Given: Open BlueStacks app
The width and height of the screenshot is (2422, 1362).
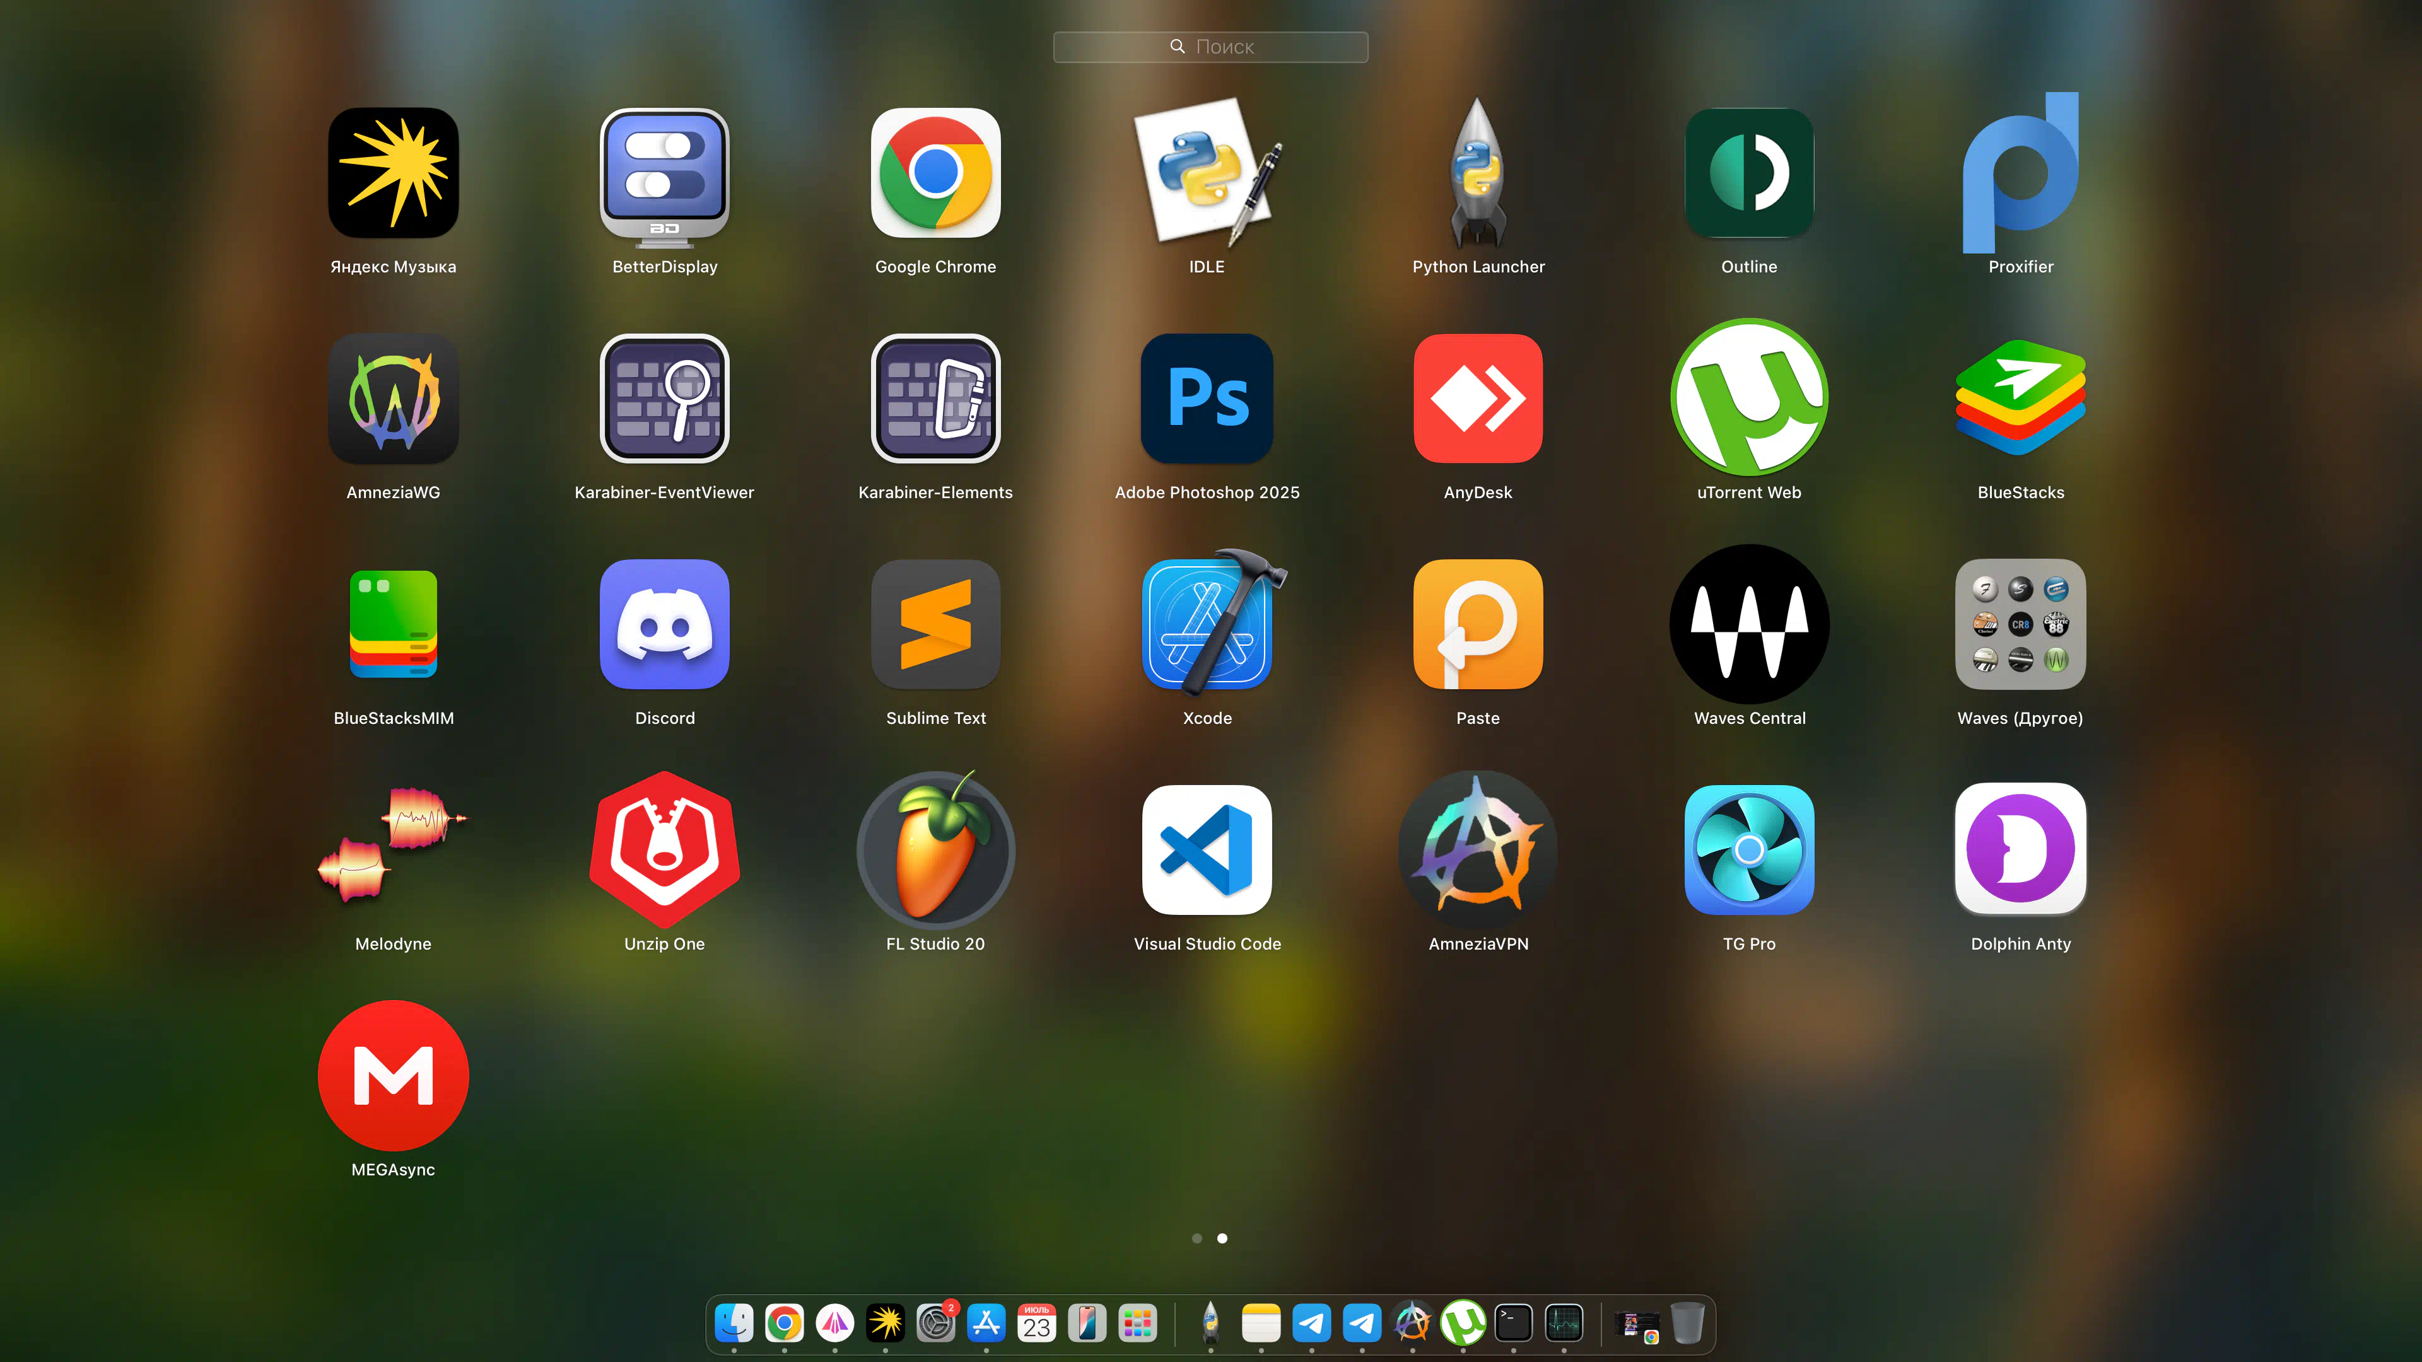Looking at the screenshot, I should coord(2020,399).
